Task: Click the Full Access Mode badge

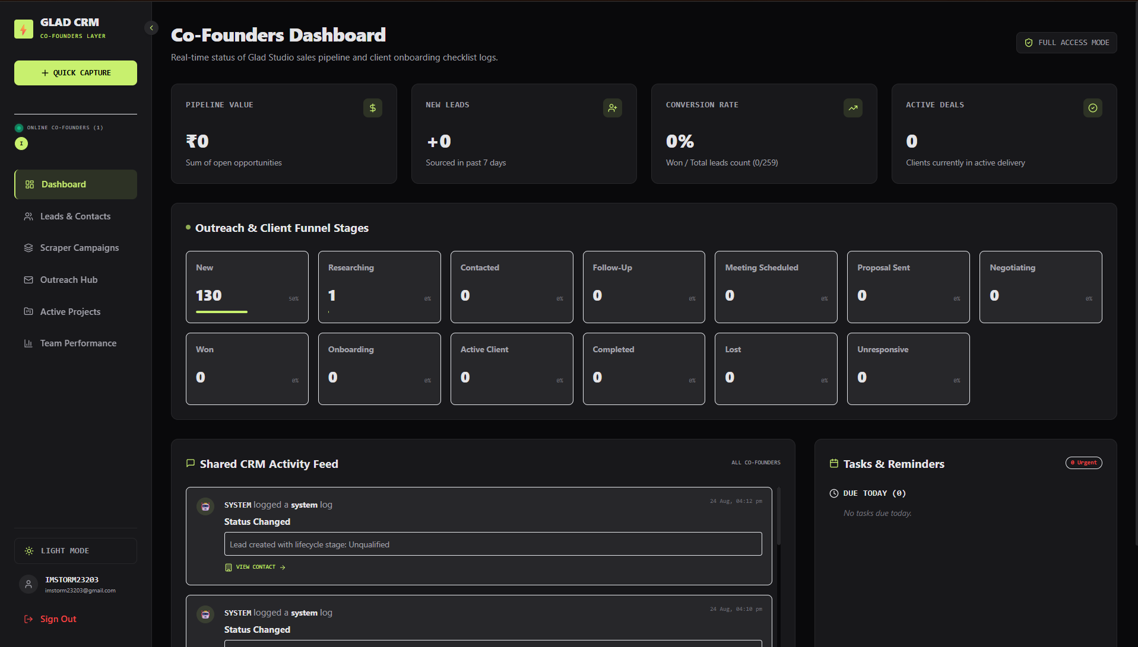Action: [1066, 43]
